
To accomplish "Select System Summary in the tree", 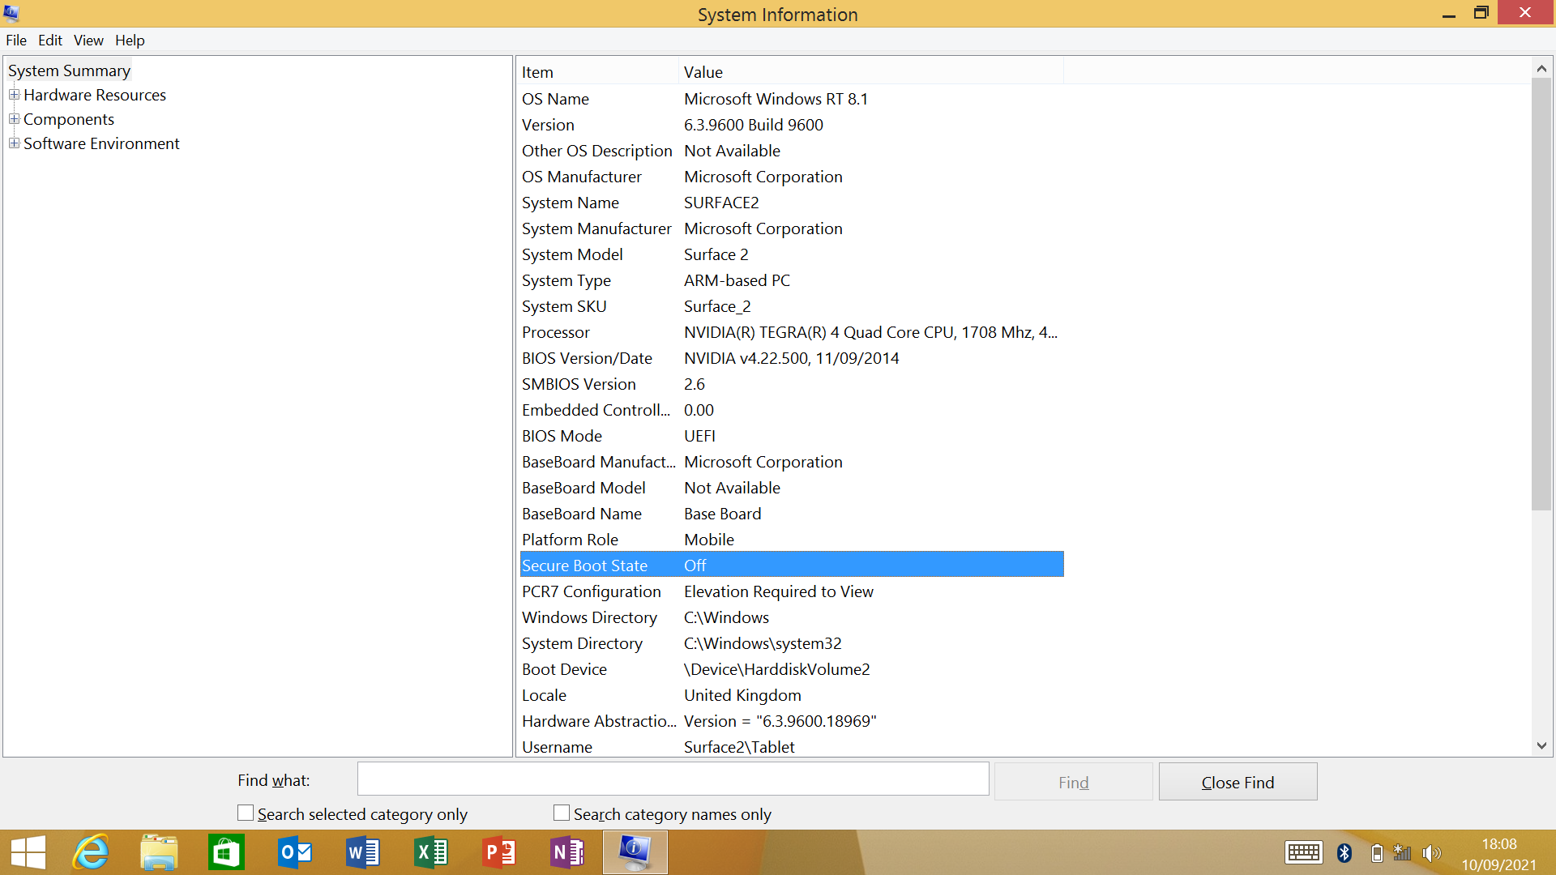I will click(69, 70).
